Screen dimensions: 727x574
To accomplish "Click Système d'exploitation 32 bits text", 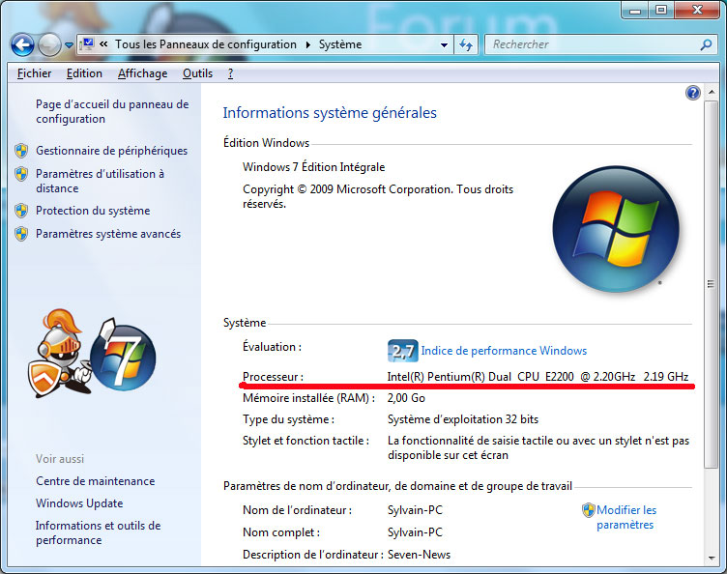I will 463,419.
